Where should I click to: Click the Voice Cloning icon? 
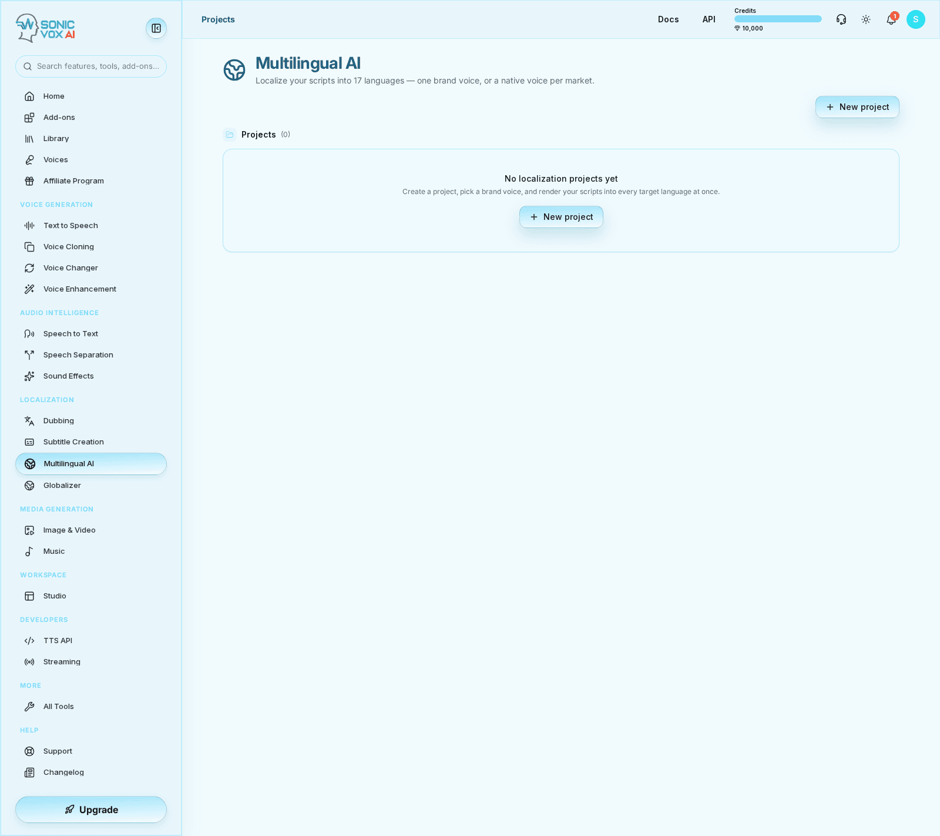[x=29, y=247]
